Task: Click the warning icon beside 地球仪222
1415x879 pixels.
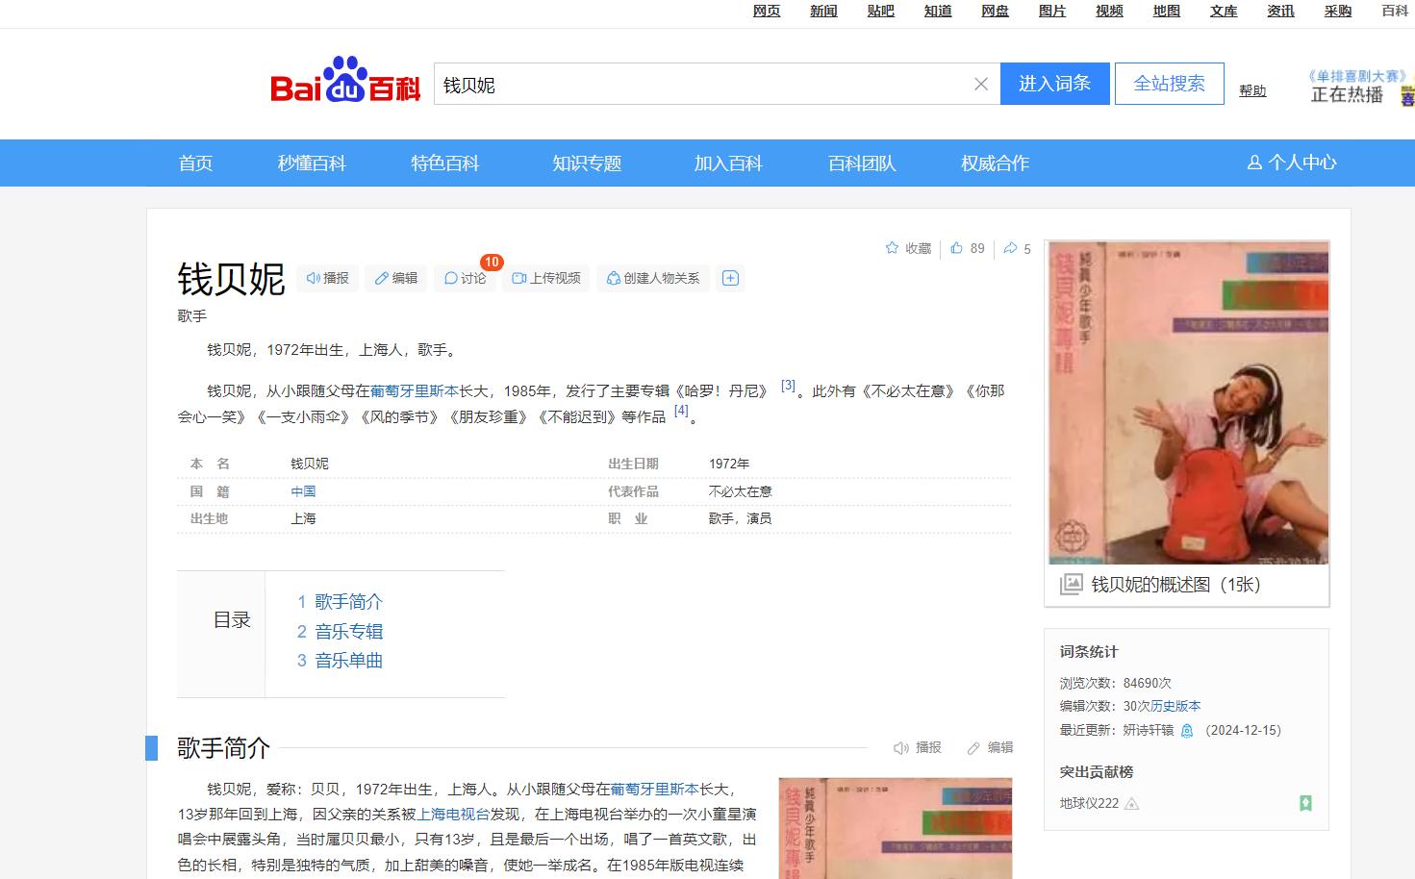Action: (x=1132, y=804)
